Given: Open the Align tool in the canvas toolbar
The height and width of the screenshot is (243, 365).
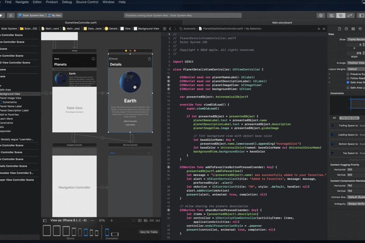Looking at the screenshot, I should tap(145, 220).
